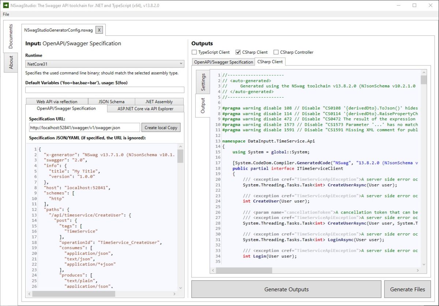Click the using System = global::System line
Screen dimensions: 439x306
(x=271, y=152)
